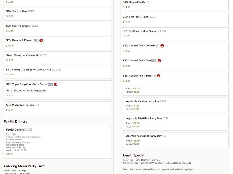
Task: Select S28. Happy Family dish
Action: pyautogui.click(x=174, y=5)
